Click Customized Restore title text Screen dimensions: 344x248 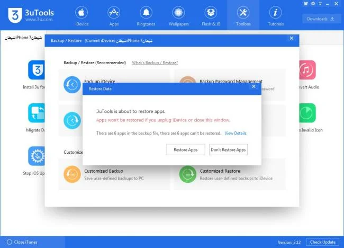click(x=220, y=171)
